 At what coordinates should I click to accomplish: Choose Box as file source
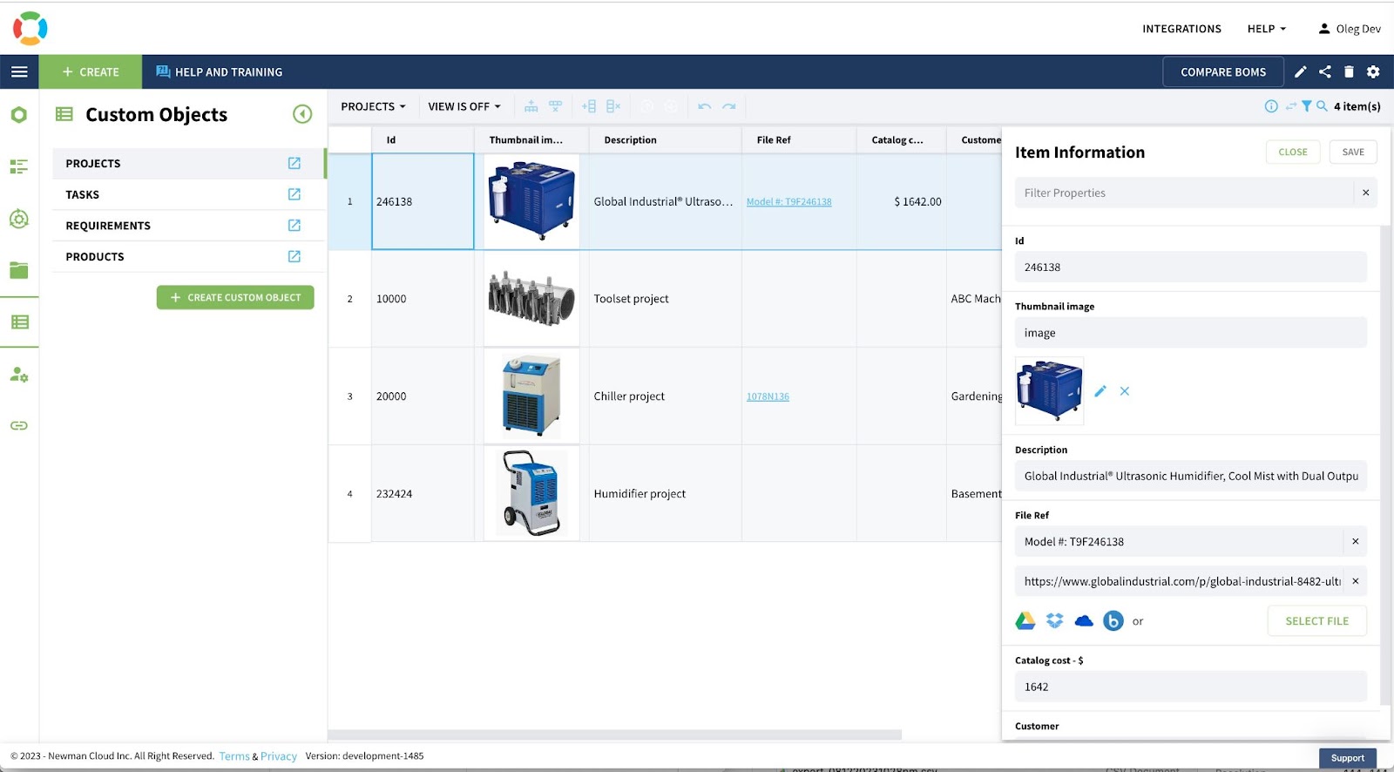click(x=1113, y=620)
